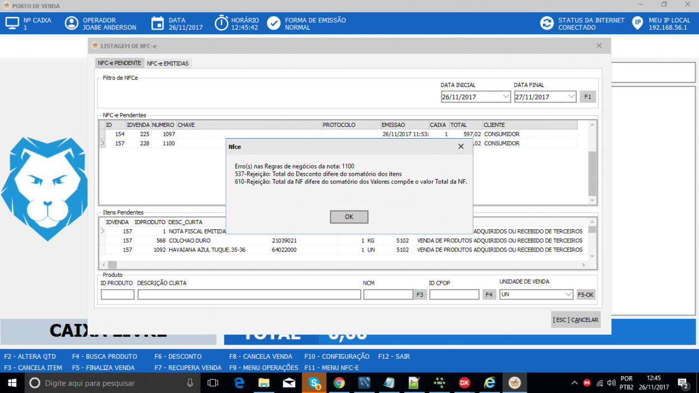Open Skype from the taskbar
Viewport: 699px width, 393px height.
tap(314, 383)
